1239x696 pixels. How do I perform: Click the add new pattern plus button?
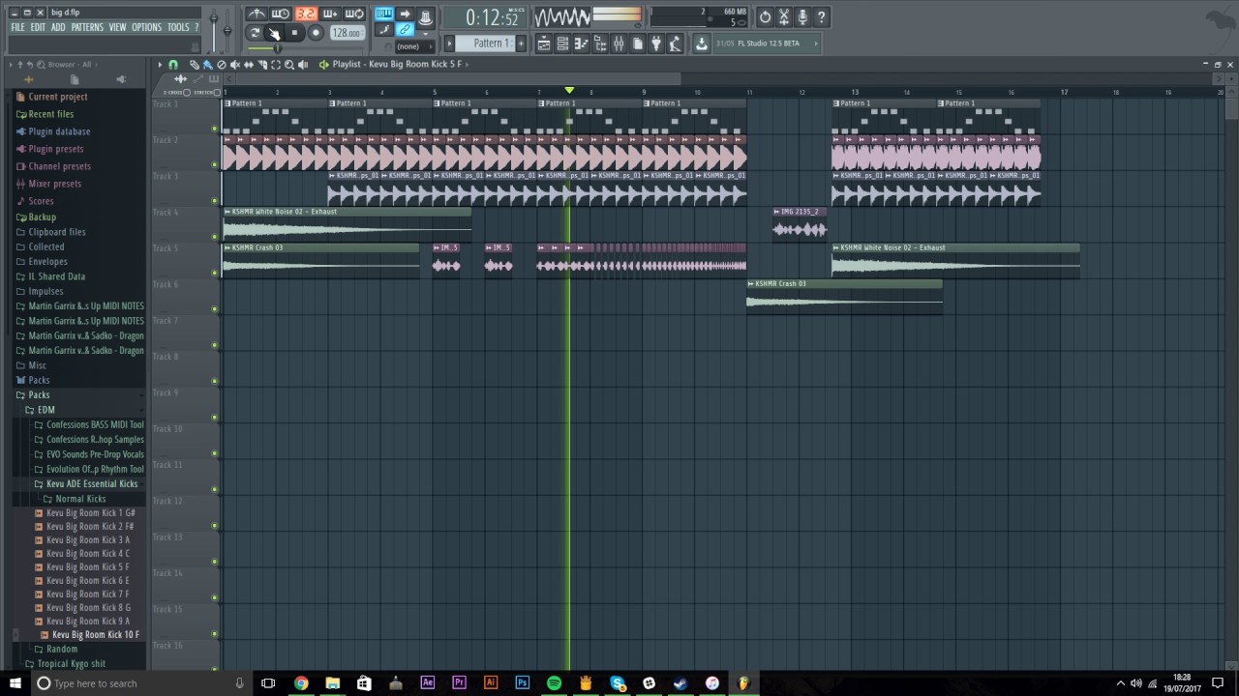[521, 43]
